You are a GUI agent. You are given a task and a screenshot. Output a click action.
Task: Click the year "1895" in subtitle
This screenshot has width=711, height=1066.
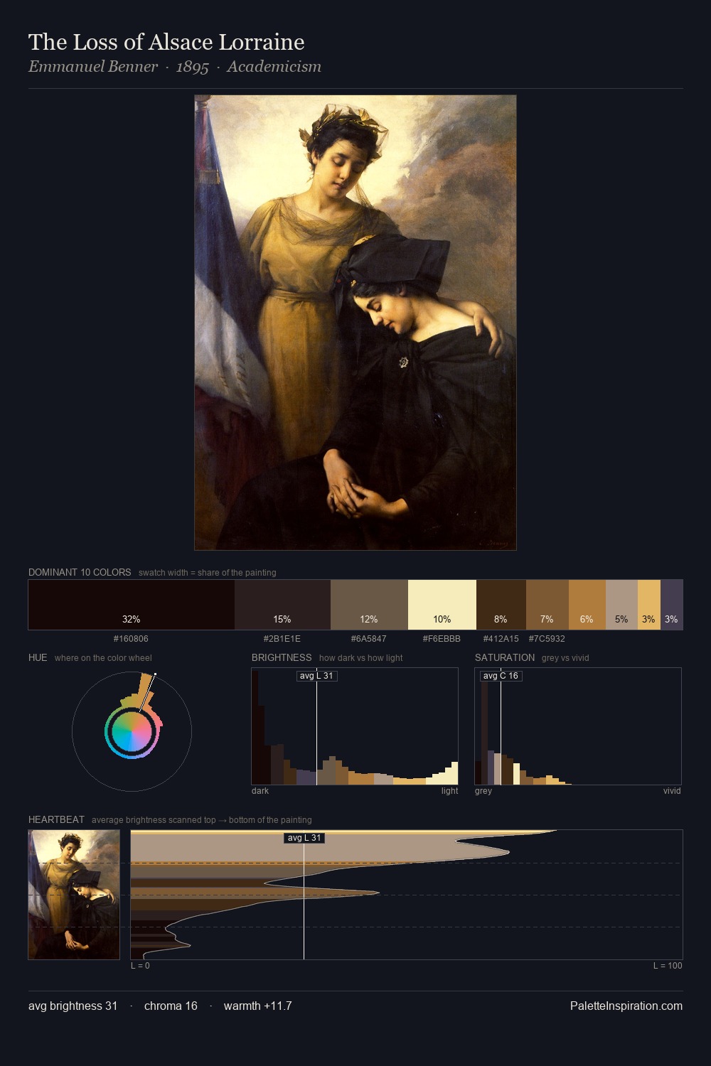[193, 67]
